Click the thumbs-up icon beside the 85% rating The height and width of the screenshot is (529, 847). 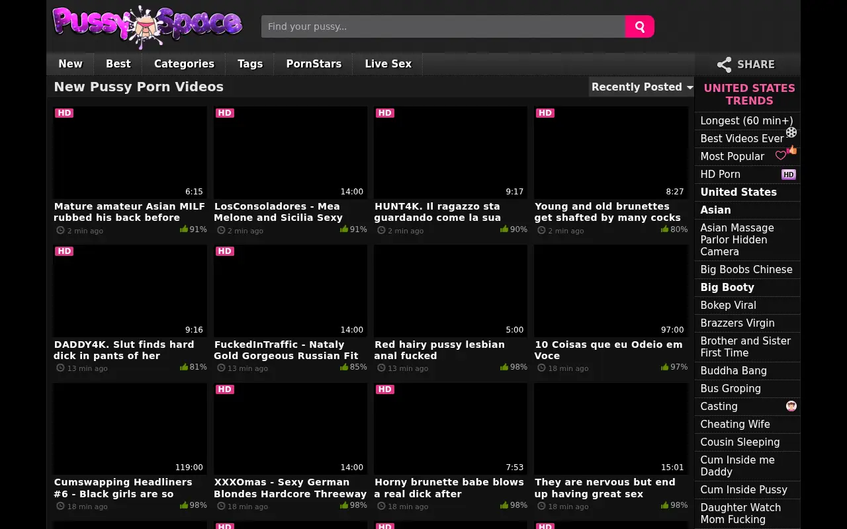click(344, 367)
